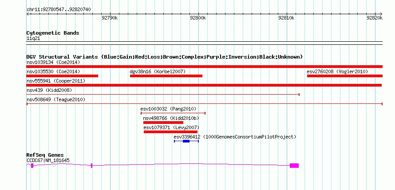395x190 pixels.
Task: Click the first small magenta exon of CCDC67
Action: 32,166
